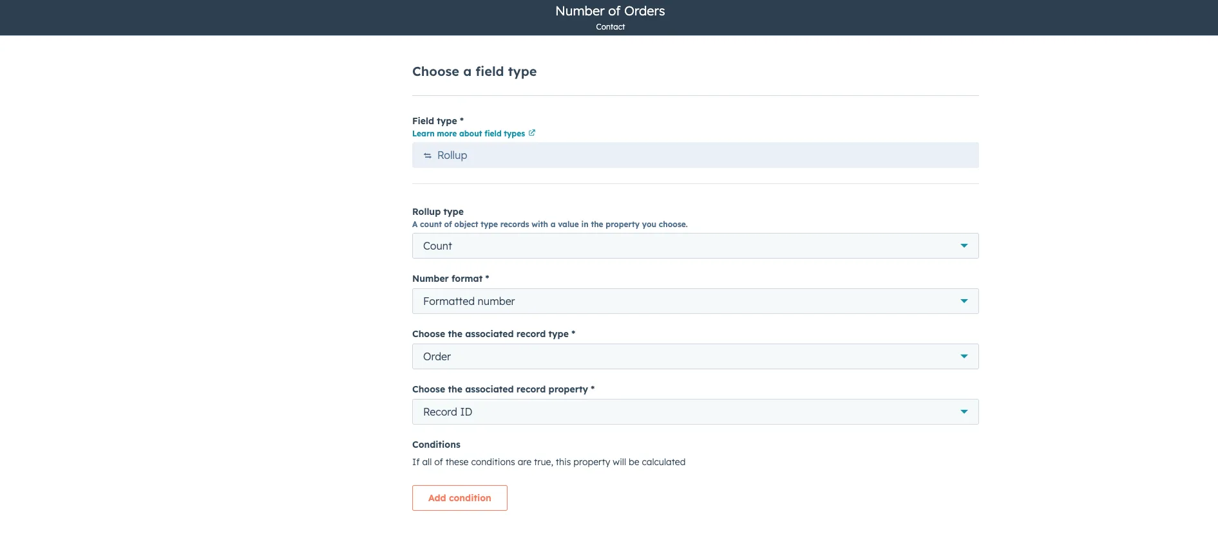The height and width of the screenshot is (543, 1218).
Task: Open the Count rollup type dropdown
Action: pos(695,246)
